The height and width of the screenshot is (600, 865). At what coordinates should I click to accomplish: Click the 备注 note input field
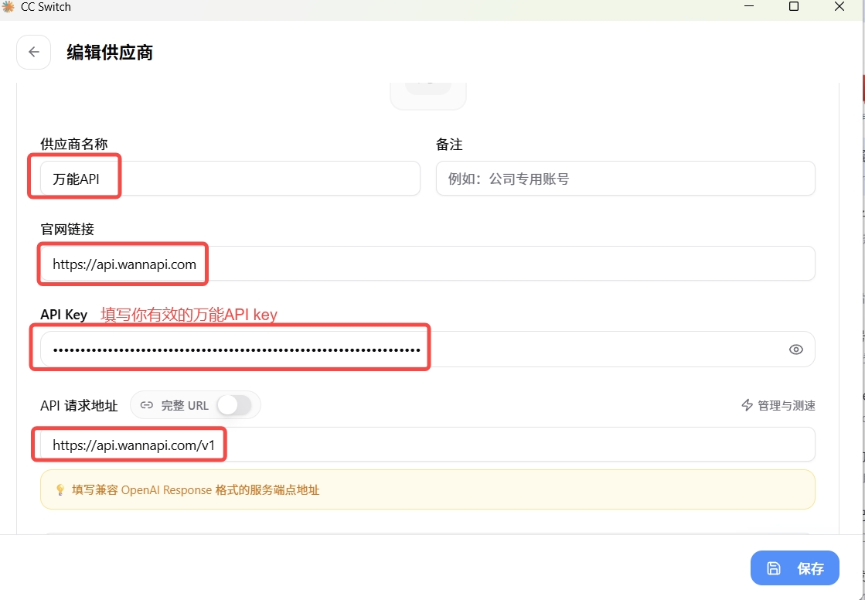click(625, 179)
